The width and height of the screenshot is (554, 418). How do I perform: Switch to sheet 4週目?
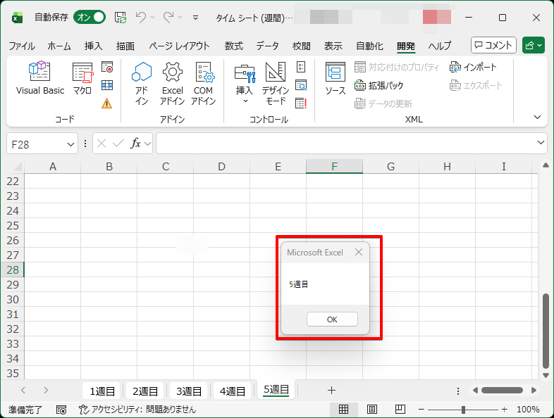[x=232, y=391]
